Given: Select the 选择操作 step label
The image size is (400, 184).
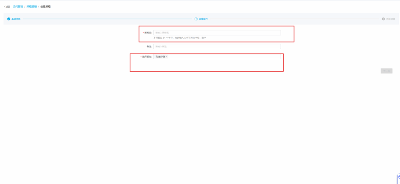Looking at the screenshot, I should (203, 19).
